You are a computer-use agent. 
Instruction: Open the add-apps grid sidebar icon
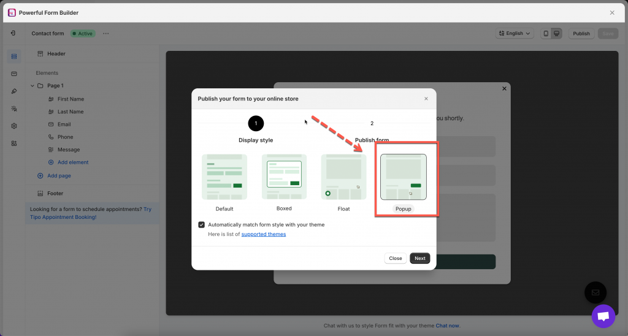[14, 143]
